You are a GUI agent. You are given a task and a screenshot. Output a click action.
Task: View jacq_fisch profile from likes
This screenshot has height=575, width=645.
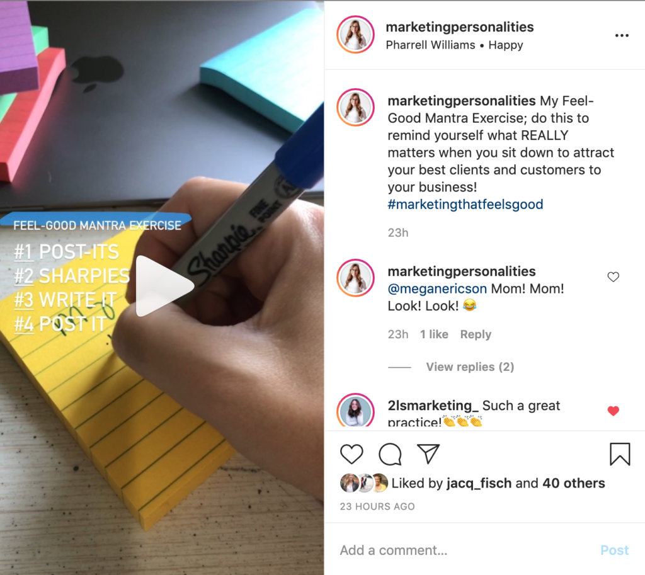point(479,483)
